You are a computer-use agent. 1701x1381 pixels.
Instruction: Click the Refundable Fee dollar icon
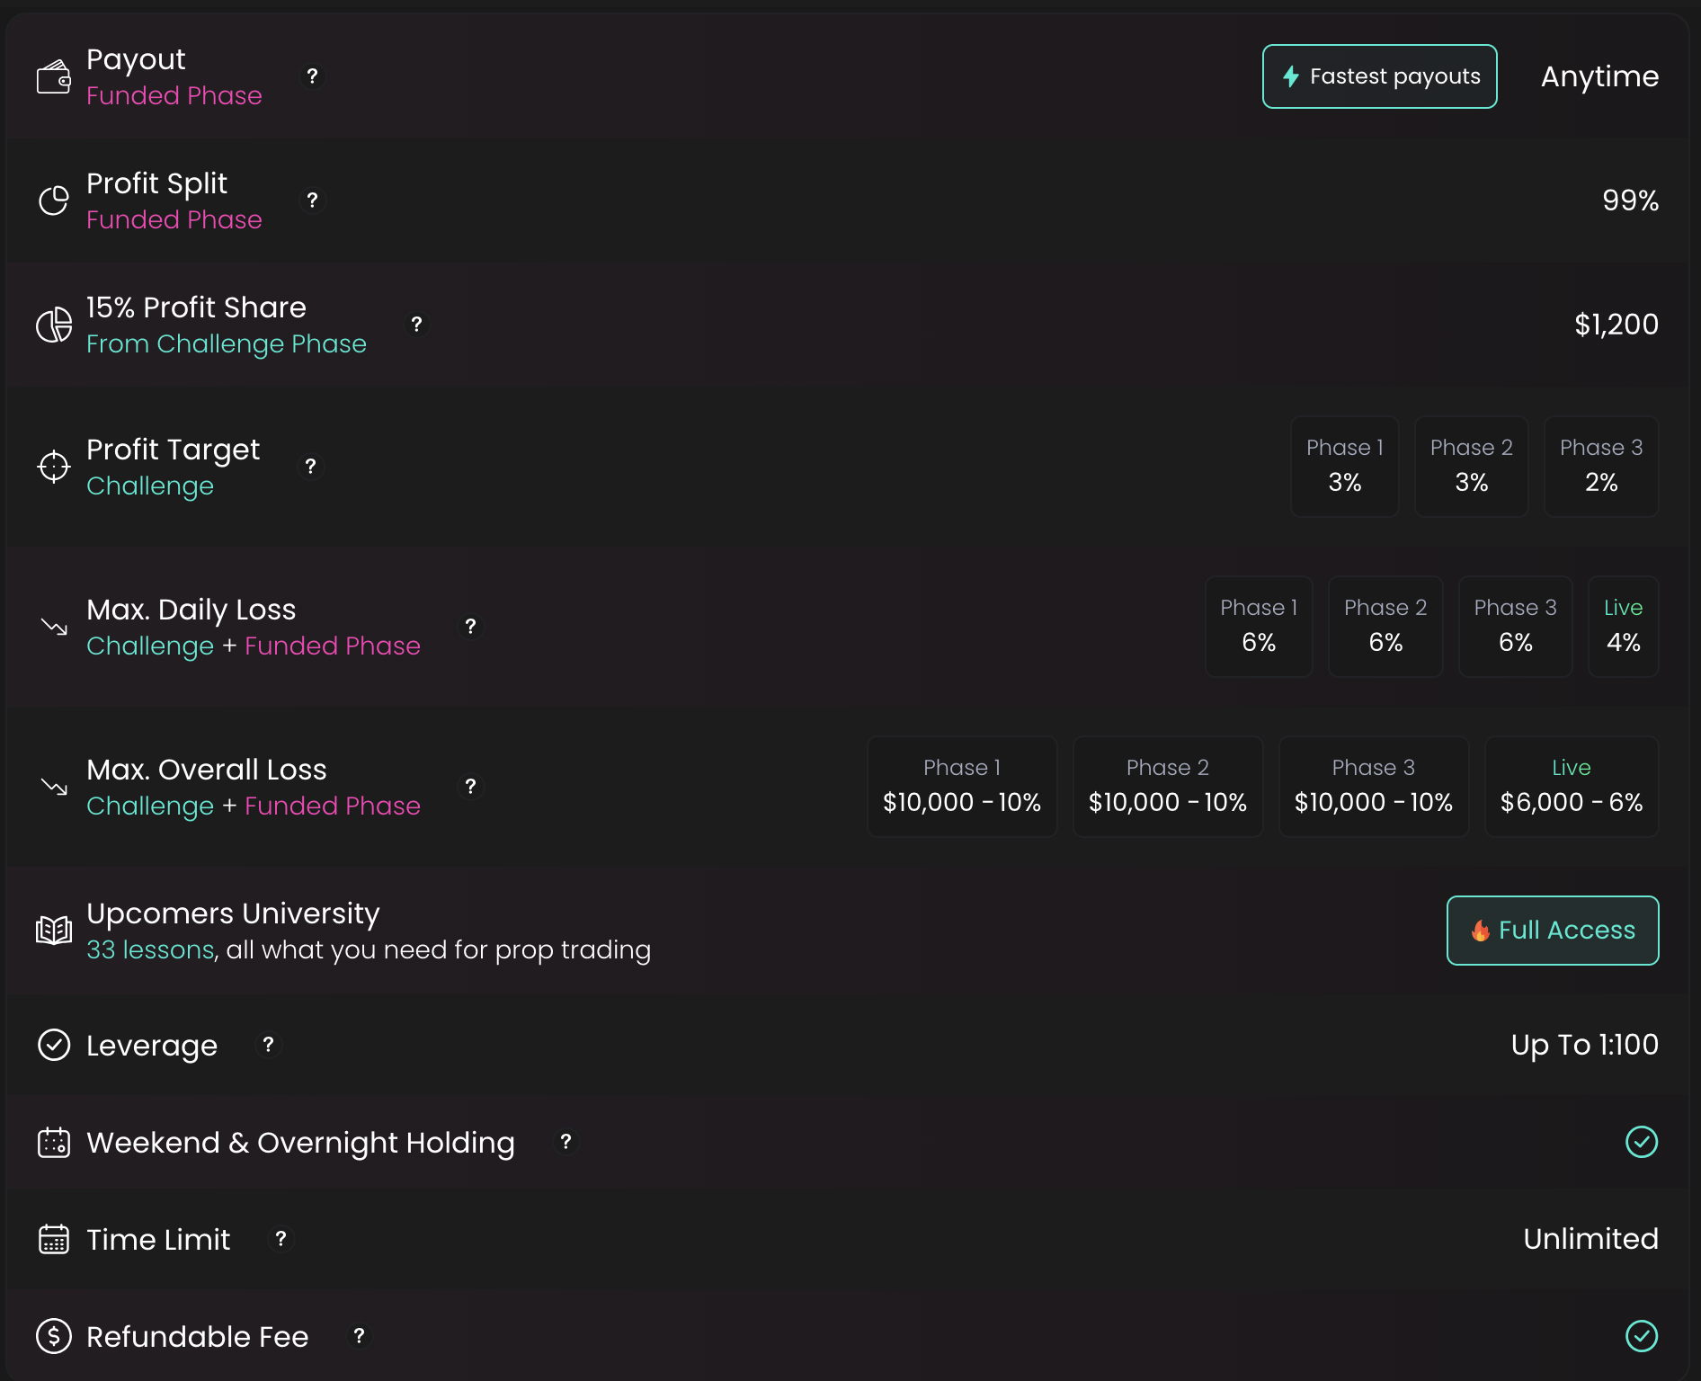tap(54, 1336)
